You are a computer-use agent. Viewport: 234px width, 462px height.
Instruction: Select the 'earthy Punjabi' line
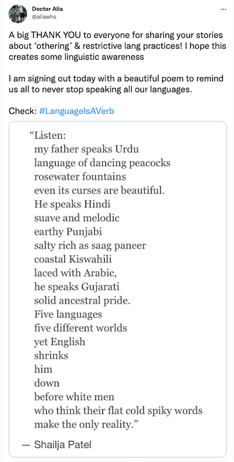[68, 232]
